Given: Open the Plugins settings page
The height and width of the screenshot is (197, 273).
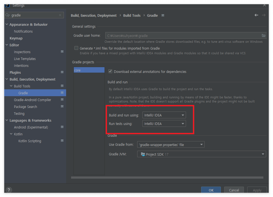Looking at the screenshot, I should tap(15, 73).
